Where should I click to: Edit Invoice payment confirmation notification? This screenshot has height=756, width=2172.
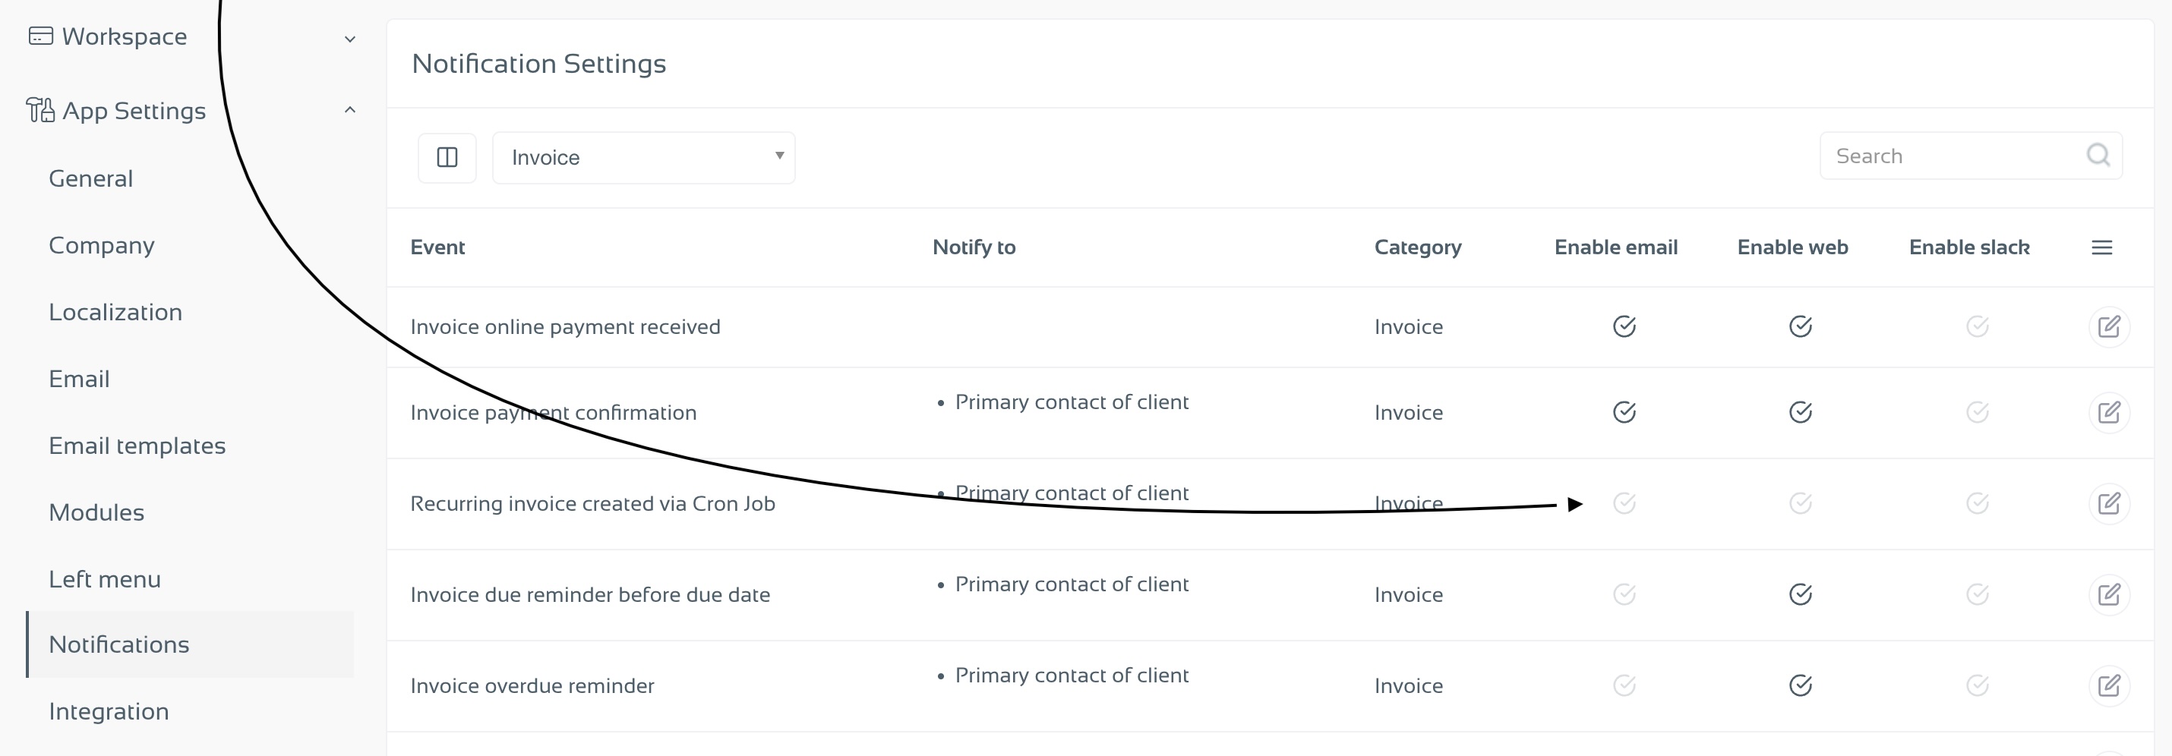pos(2109,413)
